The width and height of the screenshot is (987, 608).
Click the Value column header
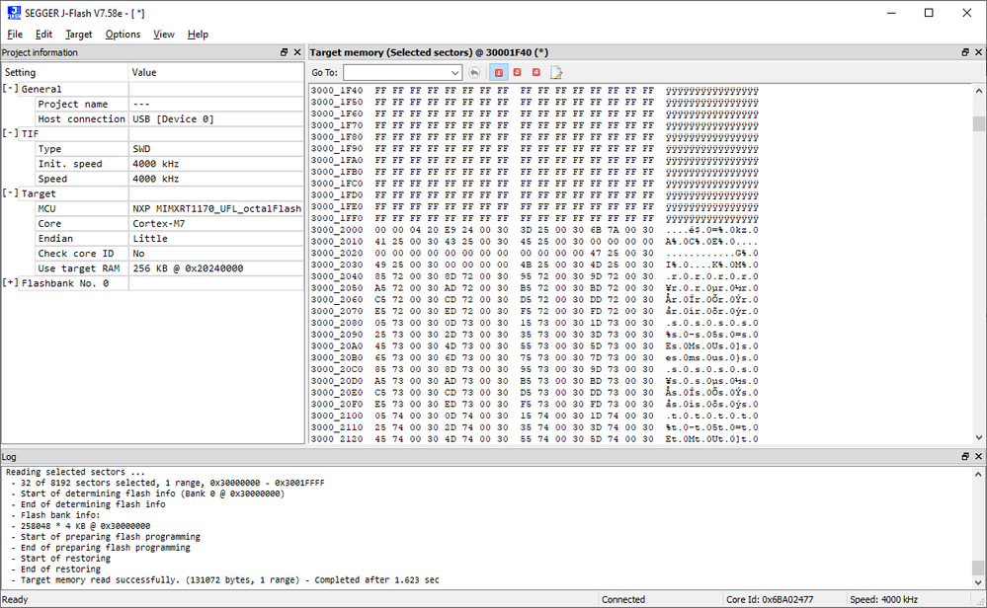pyautogui.click(x=216, y=72)
